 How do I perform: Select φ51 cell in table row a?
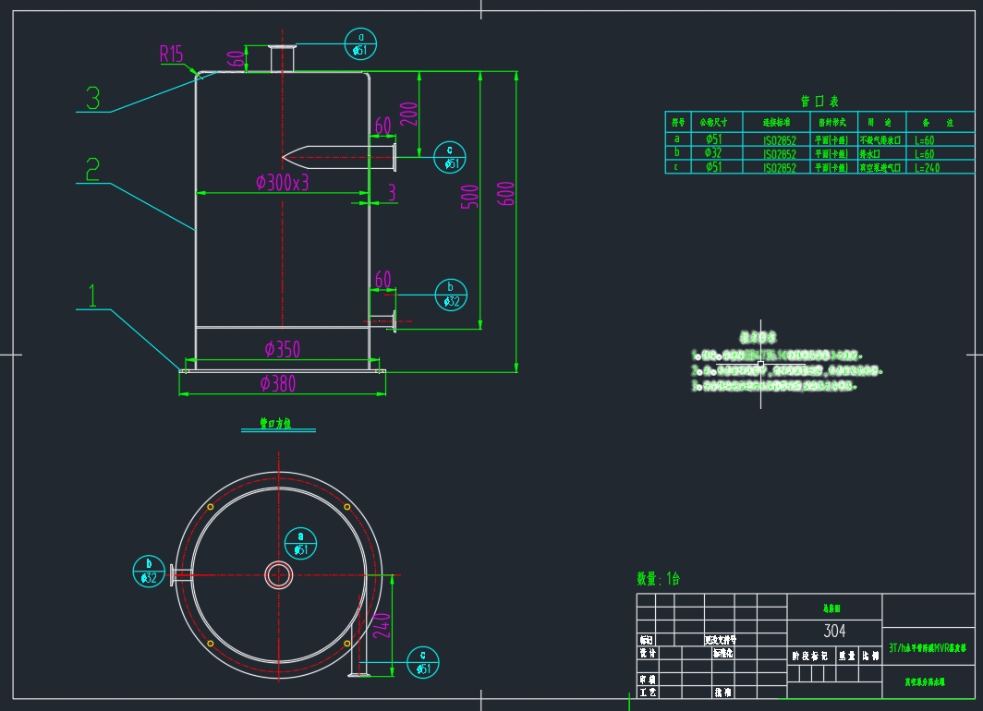click(x=713, y=139)
